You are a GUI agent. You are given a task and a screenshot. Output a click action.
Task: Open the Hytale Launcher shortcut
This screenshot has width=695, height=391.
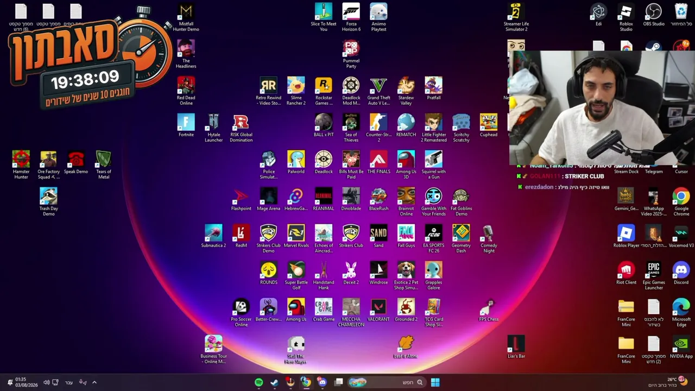coord(213,128)
